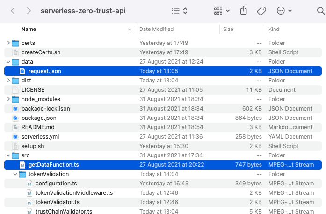Screen dimensions: 326x214
Task: Click the 349 bytes size value
Action: click(x=248, y=184)
